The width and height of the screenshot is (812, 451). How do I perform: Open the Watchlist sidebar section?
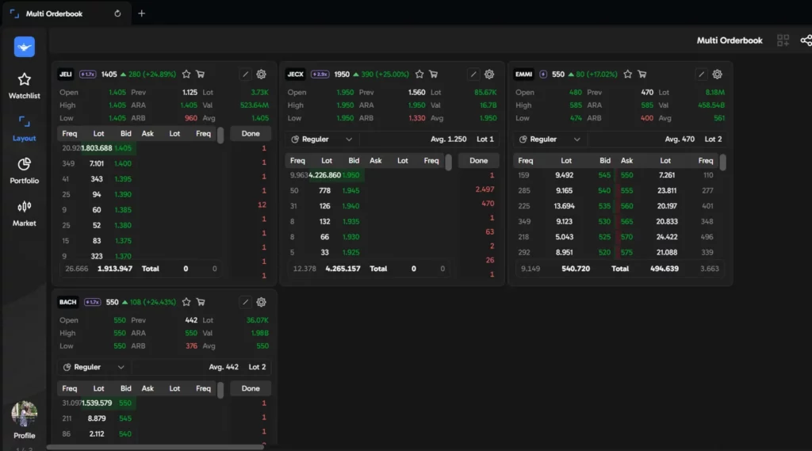click(24, 86)
